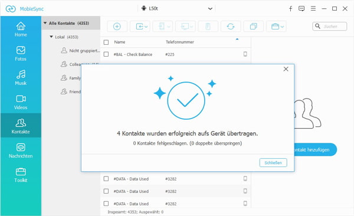Select the Friends group
The width and height of the screenshot is (354, 216).
71,91
